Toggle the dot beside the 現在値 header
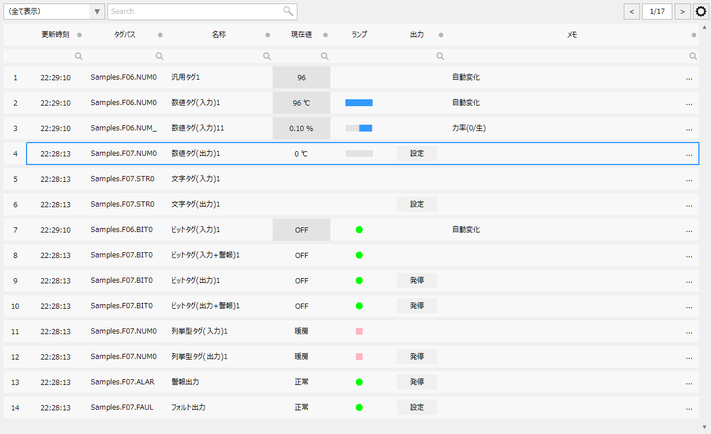 point(325,35)
